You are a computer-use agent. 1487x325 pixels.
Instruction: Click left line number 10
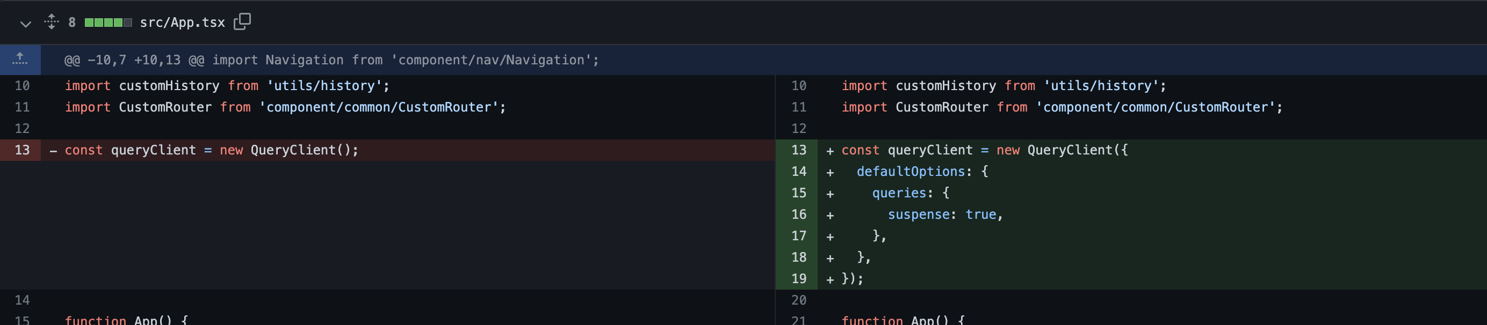click(x=22, y=85)
